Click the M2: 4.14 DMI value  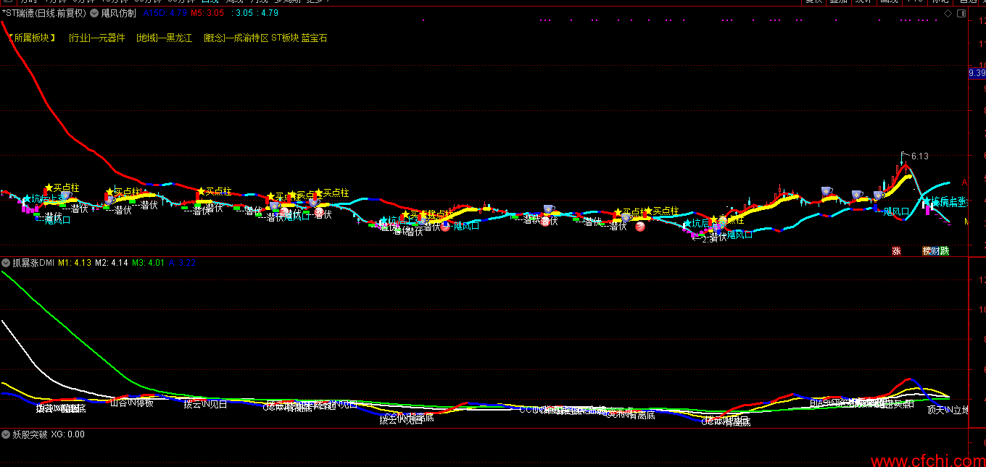coord(112,262)
